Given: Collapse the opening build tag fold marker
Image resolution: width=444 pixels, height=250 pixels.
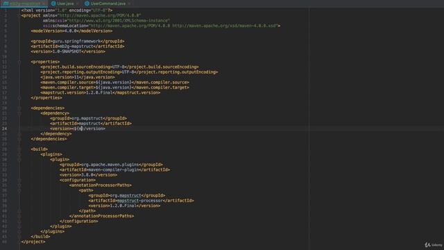Looking at the screenshot, I should click(19, 149).
